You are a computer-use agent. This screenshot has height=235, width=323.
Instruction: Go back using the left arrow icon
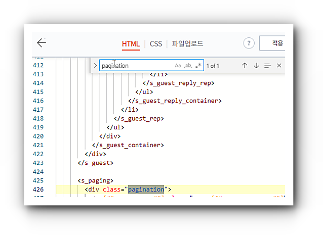pyautogui.click(x=42, y=43)
